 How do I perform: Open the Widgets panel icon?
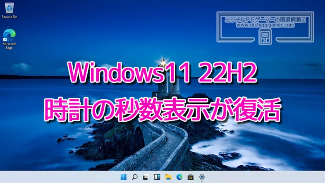click(157, 177)
